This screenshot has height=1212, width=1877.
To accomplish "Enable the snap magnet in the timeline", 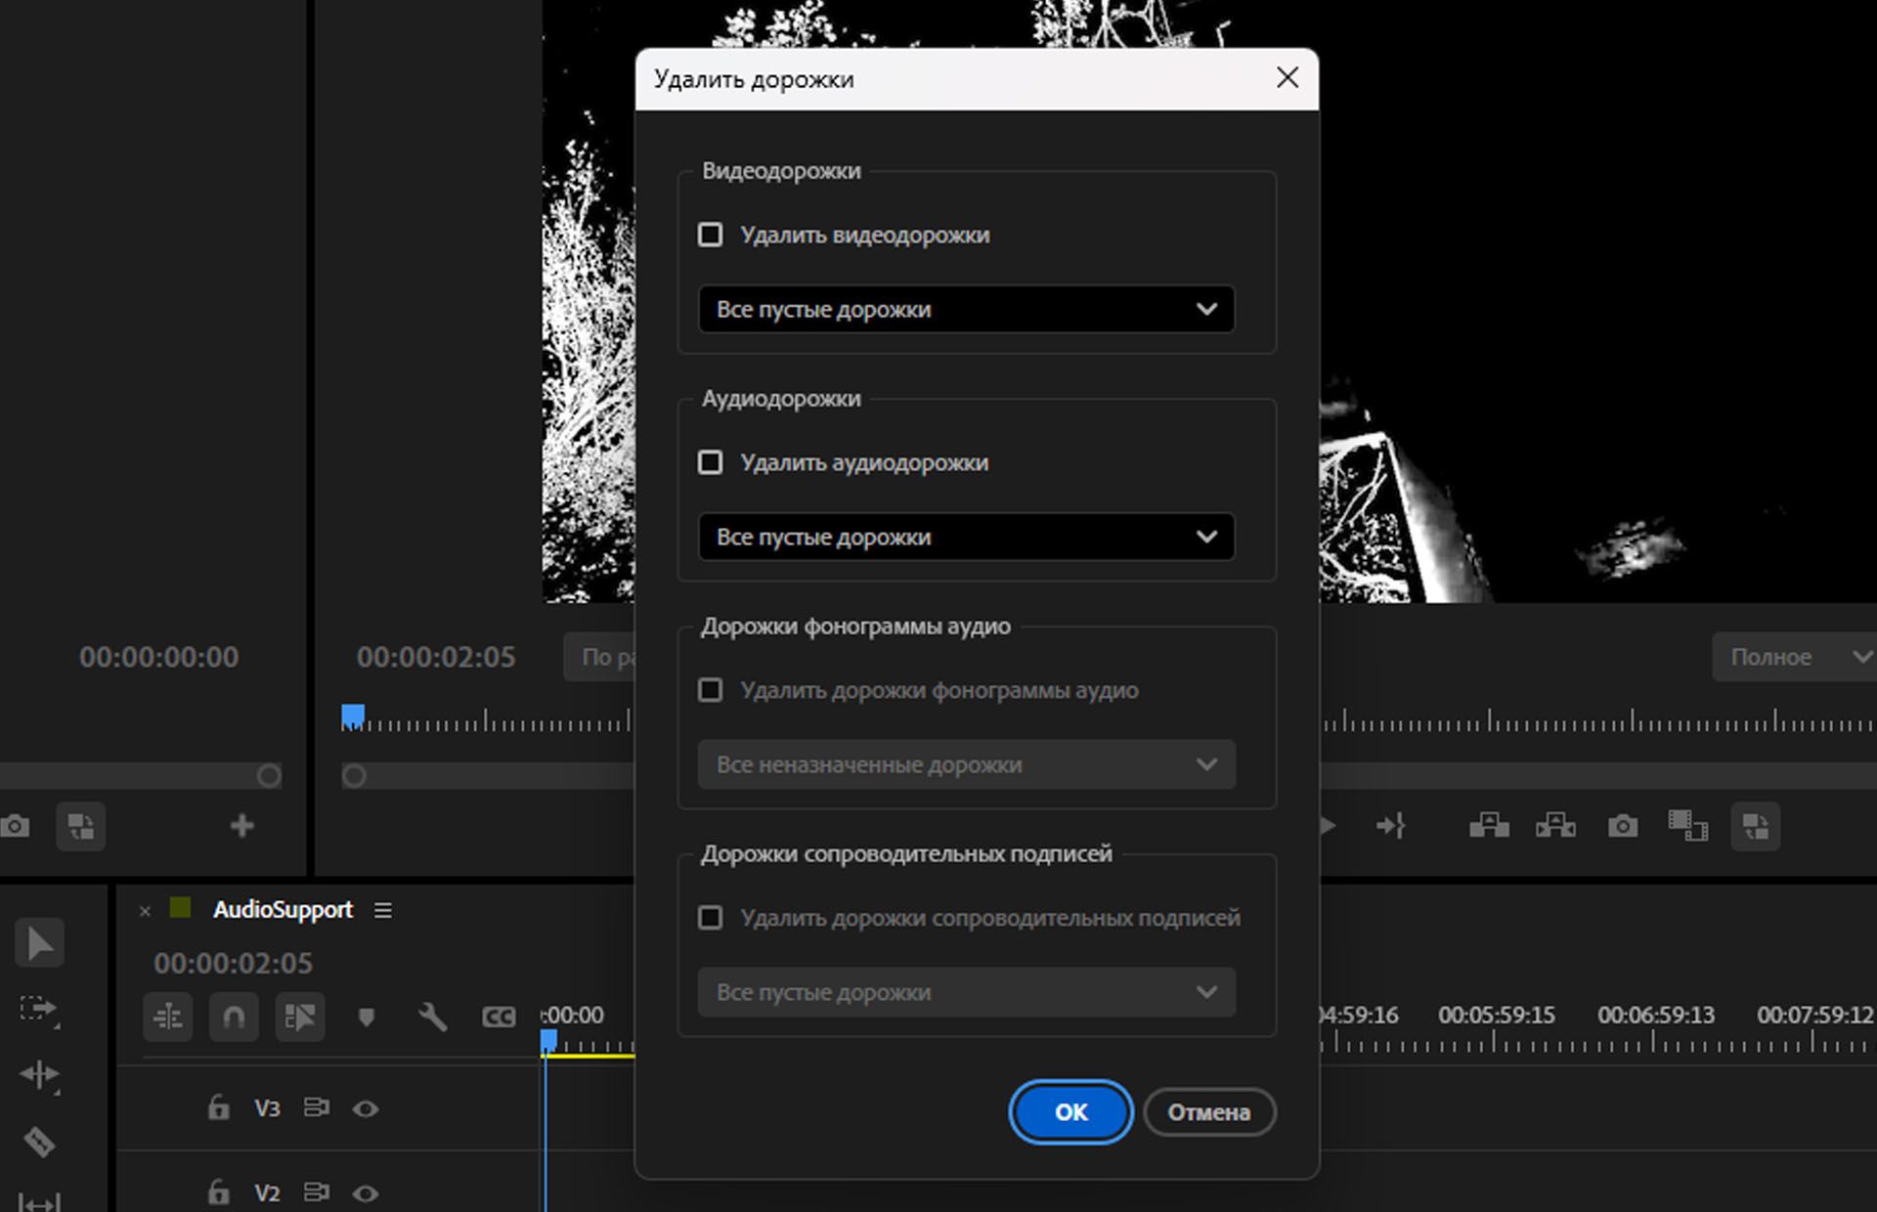I will point(234,1017).
